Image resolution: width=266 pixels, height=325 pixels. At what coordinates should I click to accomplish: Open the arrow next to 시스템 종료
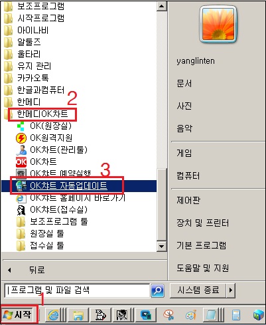click(x=231, y=290)
